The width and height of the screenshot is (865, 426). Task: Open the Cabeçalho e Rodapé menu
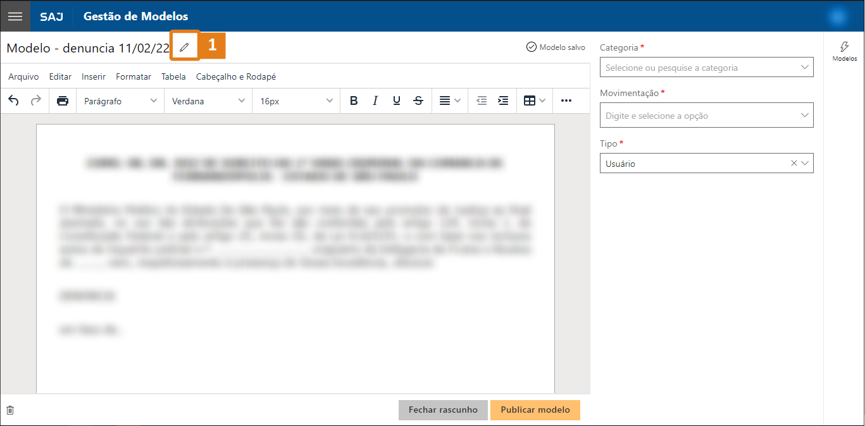point(236,76)
